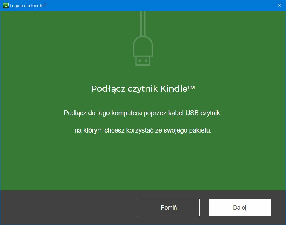Click the "Legimi dla Kindle™" window title
This screenshot has width=286, height=225.
pyautogui.click(x=28, y=6)
